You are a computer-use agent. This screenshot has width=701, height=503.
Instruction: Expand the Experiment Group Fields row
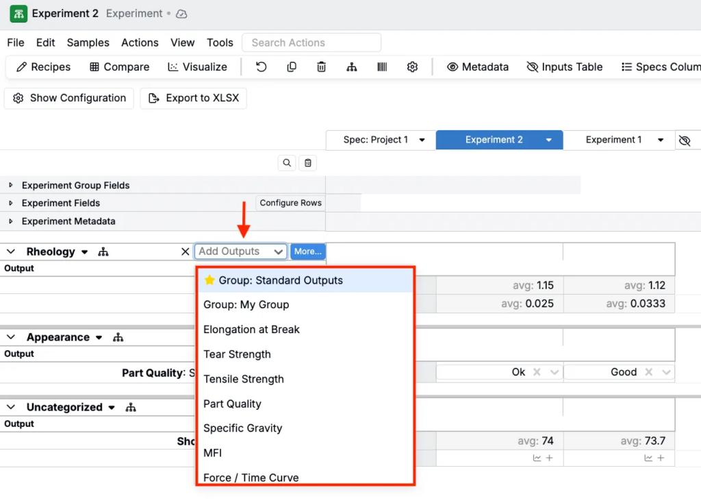coord(11,186)
